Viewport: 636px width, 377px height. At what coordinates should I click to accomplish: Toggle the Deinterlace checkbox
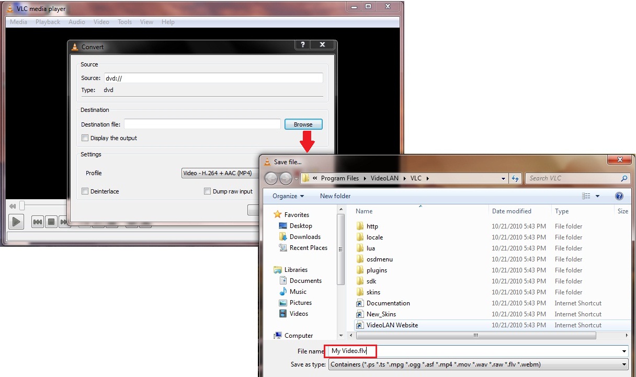click(x=85, y=191)
